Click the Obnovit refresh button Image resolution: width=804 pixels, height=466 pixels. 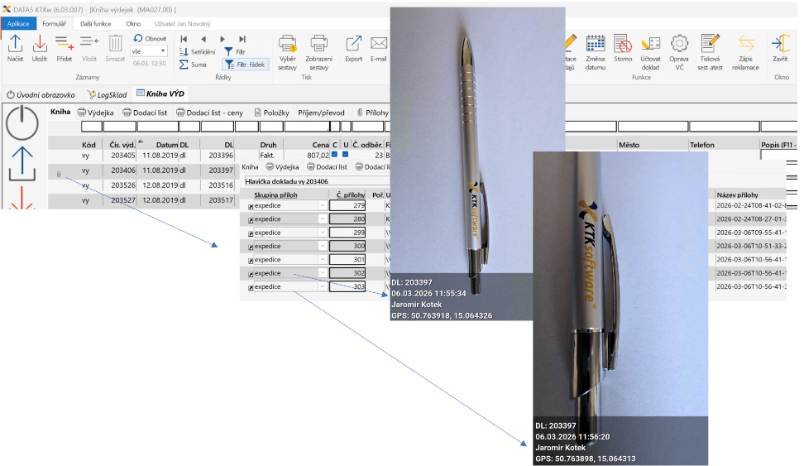150,38
